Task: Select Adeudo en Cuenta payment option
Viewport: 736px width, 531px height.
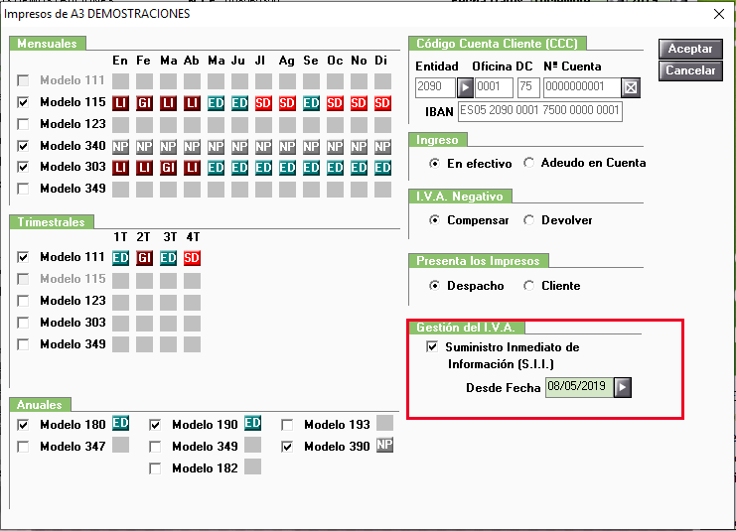Action: (529, 163)
